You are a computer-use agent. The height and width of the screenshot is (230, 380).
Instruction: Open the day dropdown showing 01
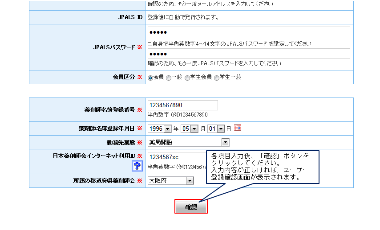point(216,129)
